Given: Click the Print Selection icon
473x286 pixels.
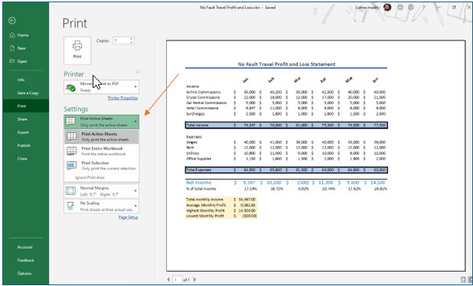Looking at the screenshot, I should (71, 165).
